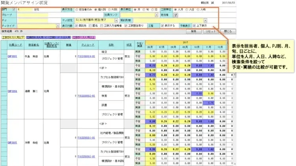
Task: Open employee link EMP0004
Action: coord(13,90)
